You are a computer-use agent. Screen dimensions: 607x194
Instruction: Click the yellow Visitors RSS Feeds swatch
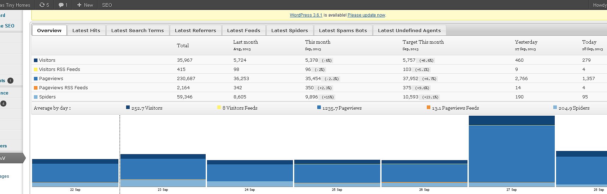(36, 69)
